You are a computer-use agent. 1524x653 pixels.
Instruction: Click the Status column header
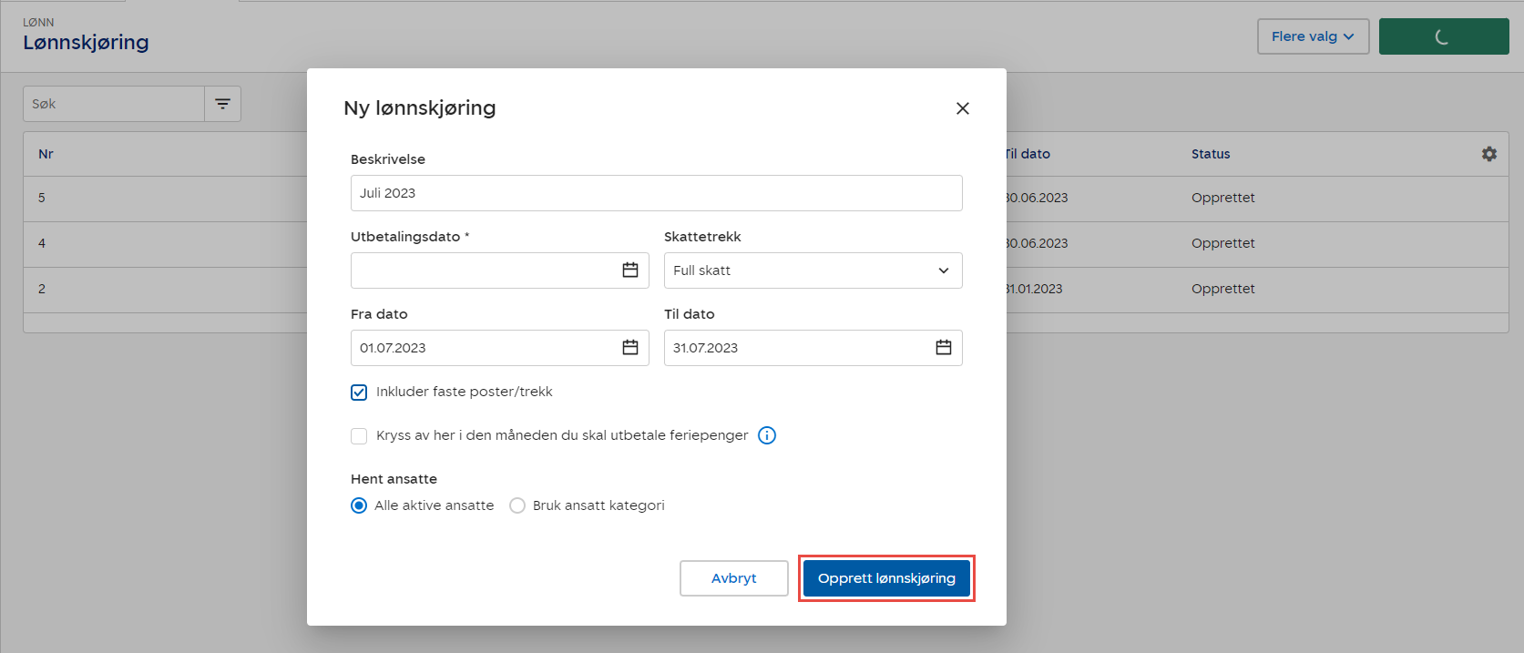[x=1210, y=154]
